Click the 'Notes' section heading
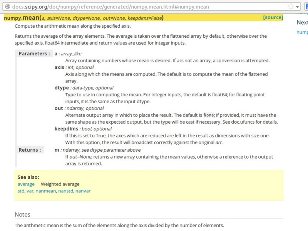Viewport: 308px width, 231px height. [x=22, y=214]
